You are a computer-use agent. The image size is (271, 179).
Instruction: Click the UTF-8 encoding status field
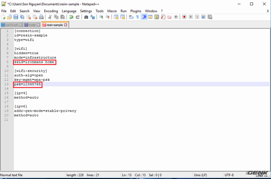click(x=229, y=175)
